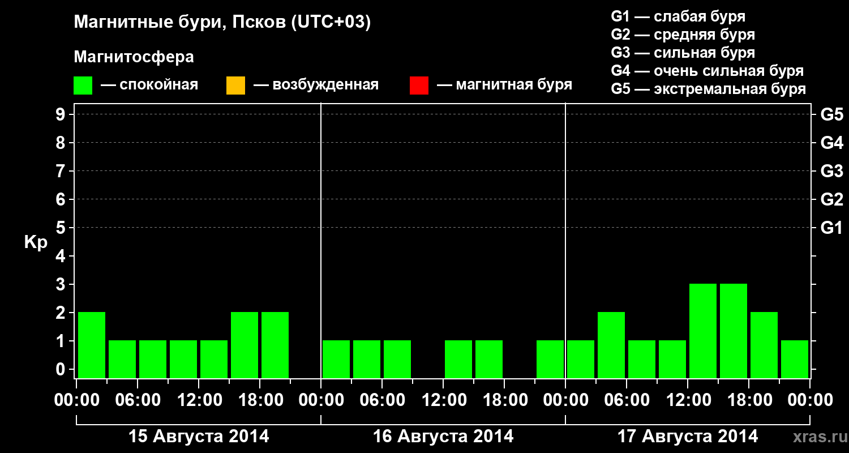The image size is (849, 453).
Task: Click the 'Магнитосфера' legend heading
Action: tap(134, 57)
